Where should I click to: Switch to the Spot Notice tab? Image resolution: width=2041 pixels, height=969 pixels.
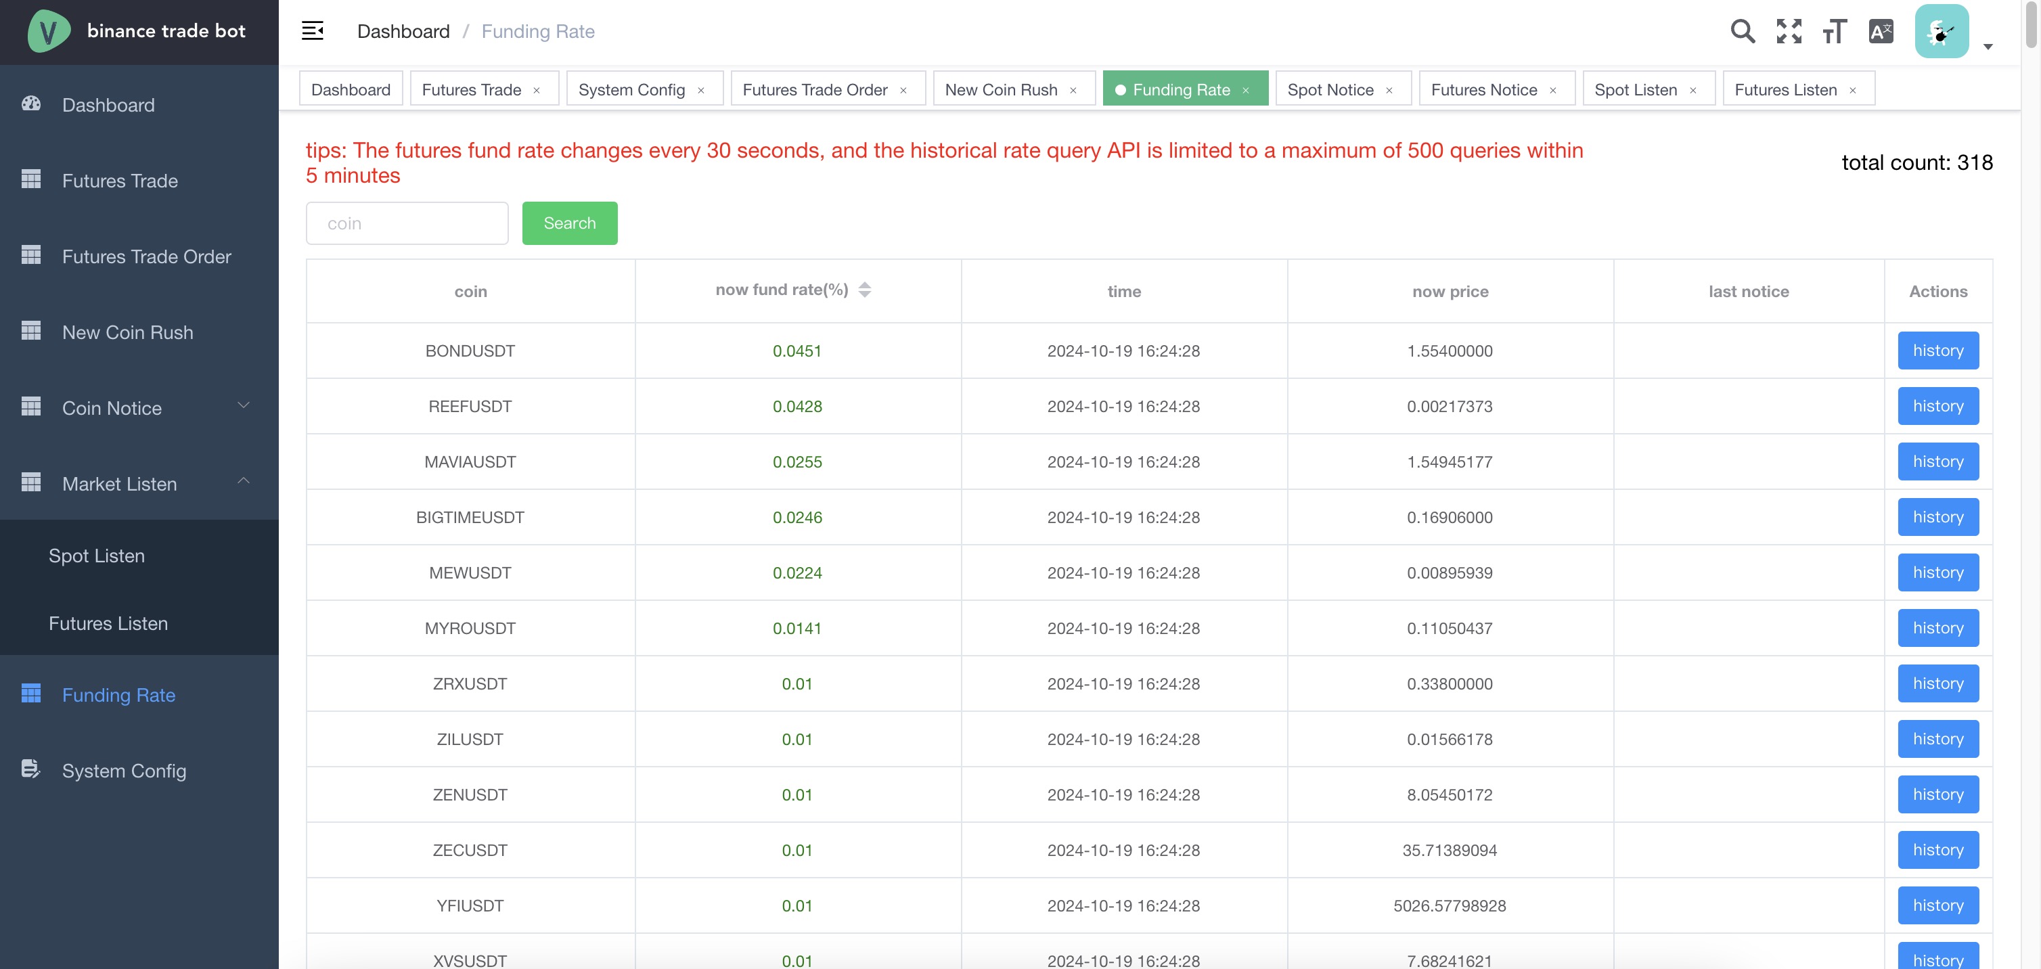click(x=1330, y=89)
